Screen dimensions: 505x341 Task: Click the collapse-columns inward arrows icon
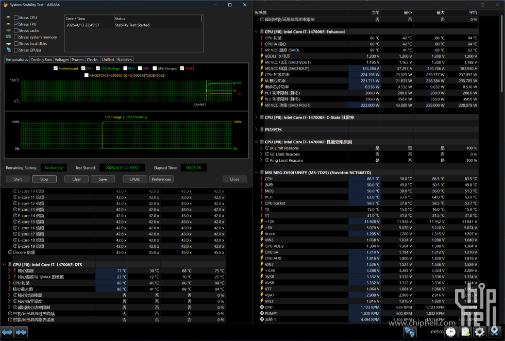click(x=21, y=332)
